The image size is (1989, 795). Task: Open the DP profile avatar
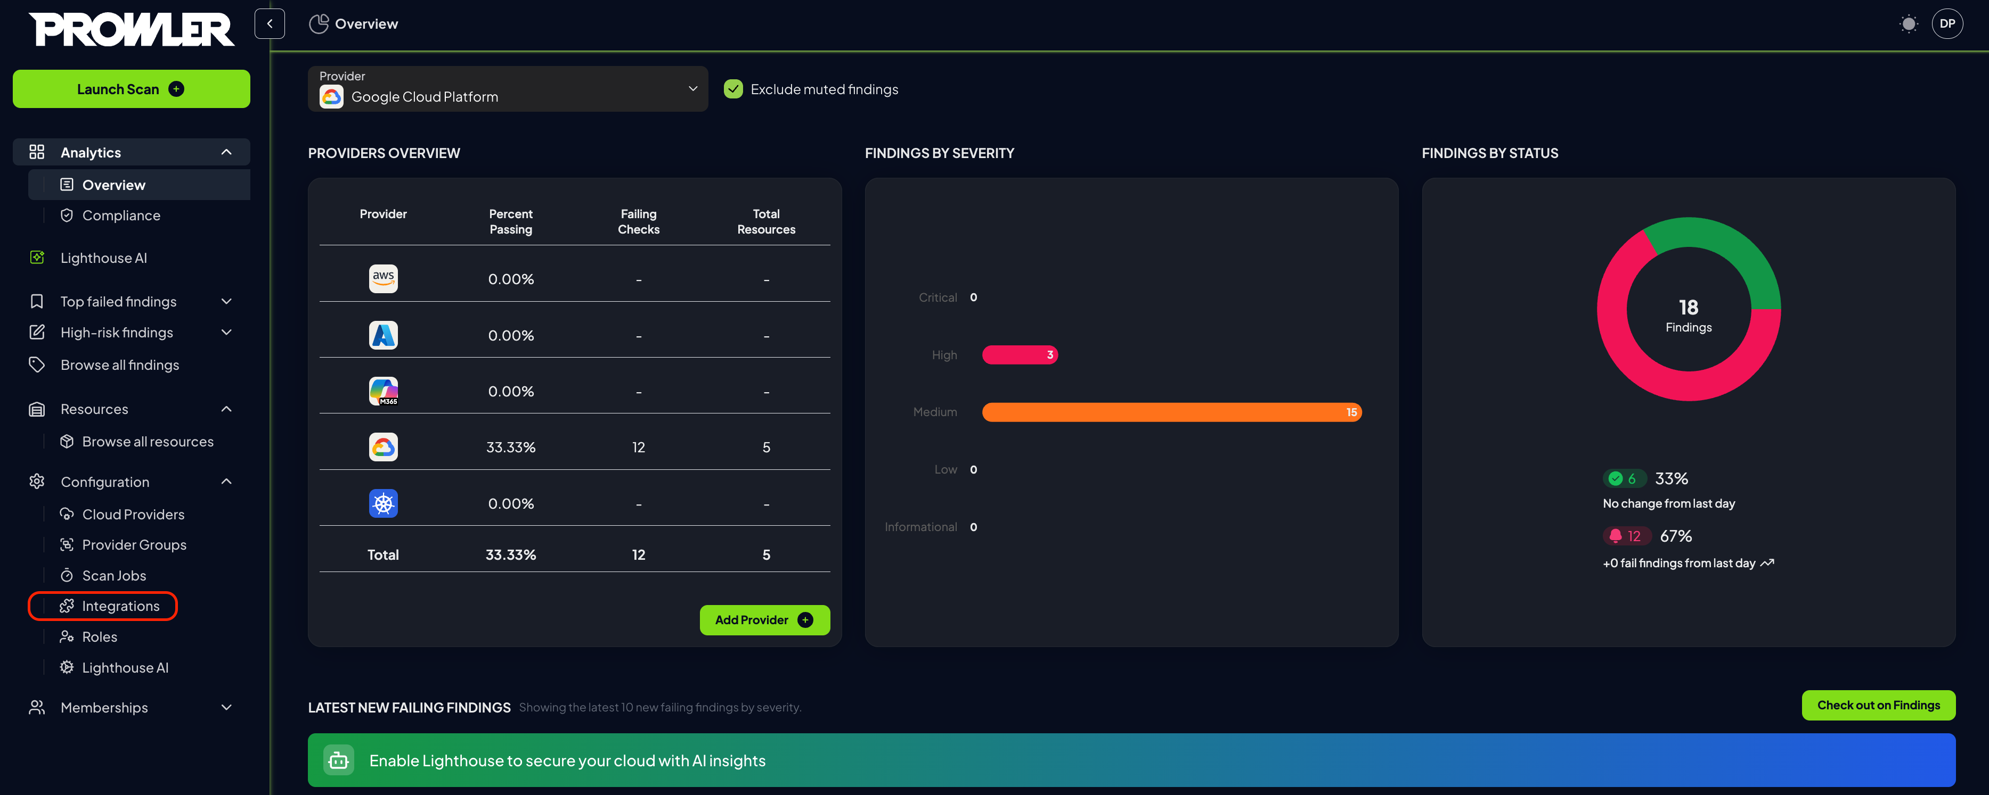tap(1948, 24)
